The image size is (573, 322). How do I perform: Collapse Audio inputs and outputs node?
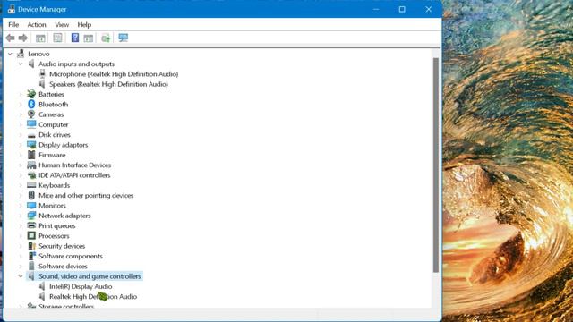pyautogui.click(x=21, y=64)
